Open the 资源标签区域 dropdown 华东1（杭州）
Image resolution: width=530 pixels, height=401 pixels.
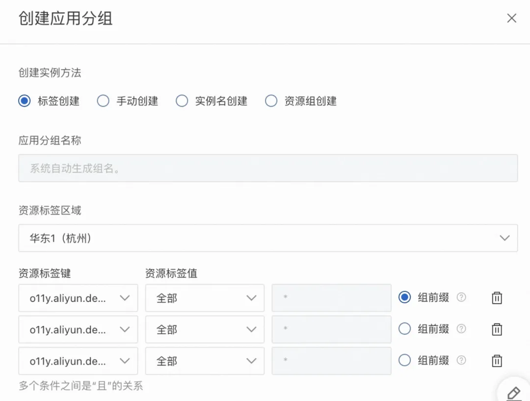click(x=268, y=238)
